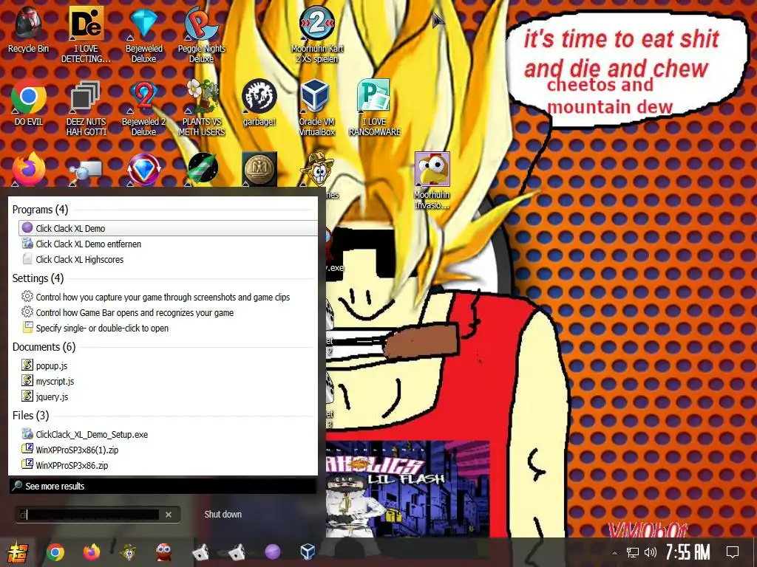The image size is (757, 567).
Task: Open Firefox from the taskbar
Action: (91, 551)
